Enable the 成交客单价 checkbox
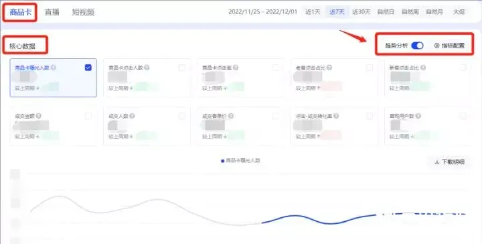Viewport: 482px width, 244px height. (x=276, y=116)
